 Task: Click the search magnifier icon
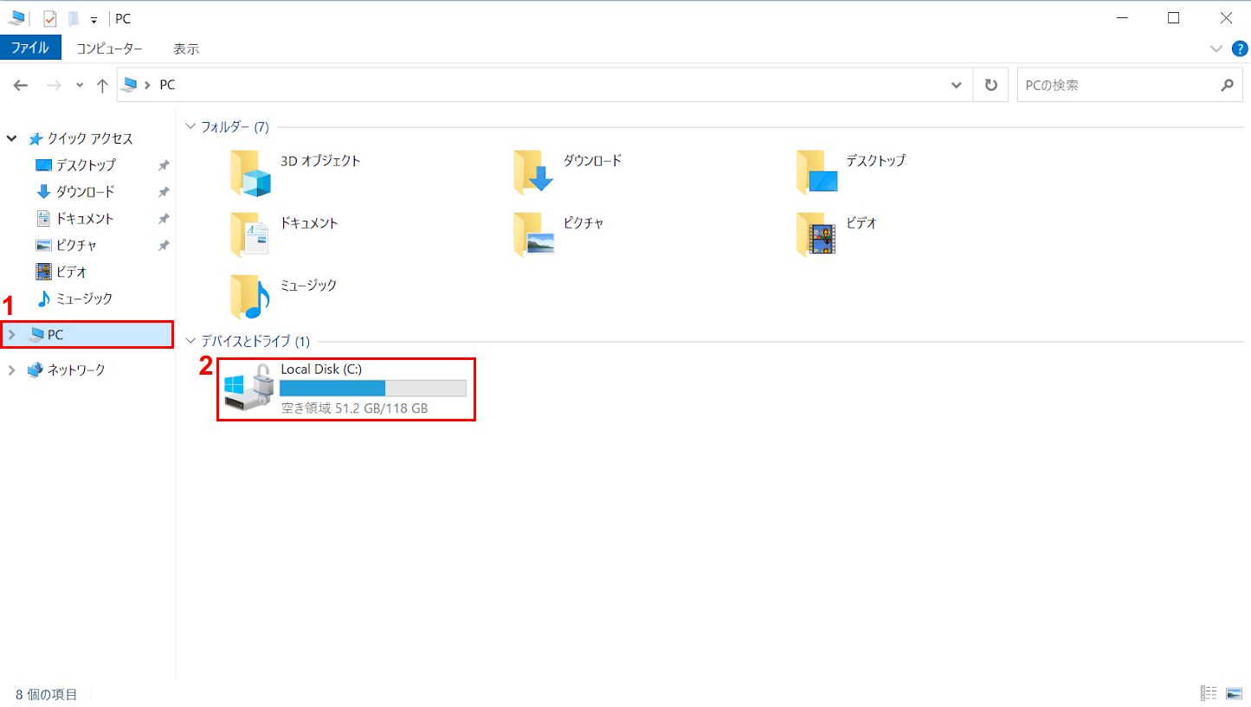pos(1227,86)
